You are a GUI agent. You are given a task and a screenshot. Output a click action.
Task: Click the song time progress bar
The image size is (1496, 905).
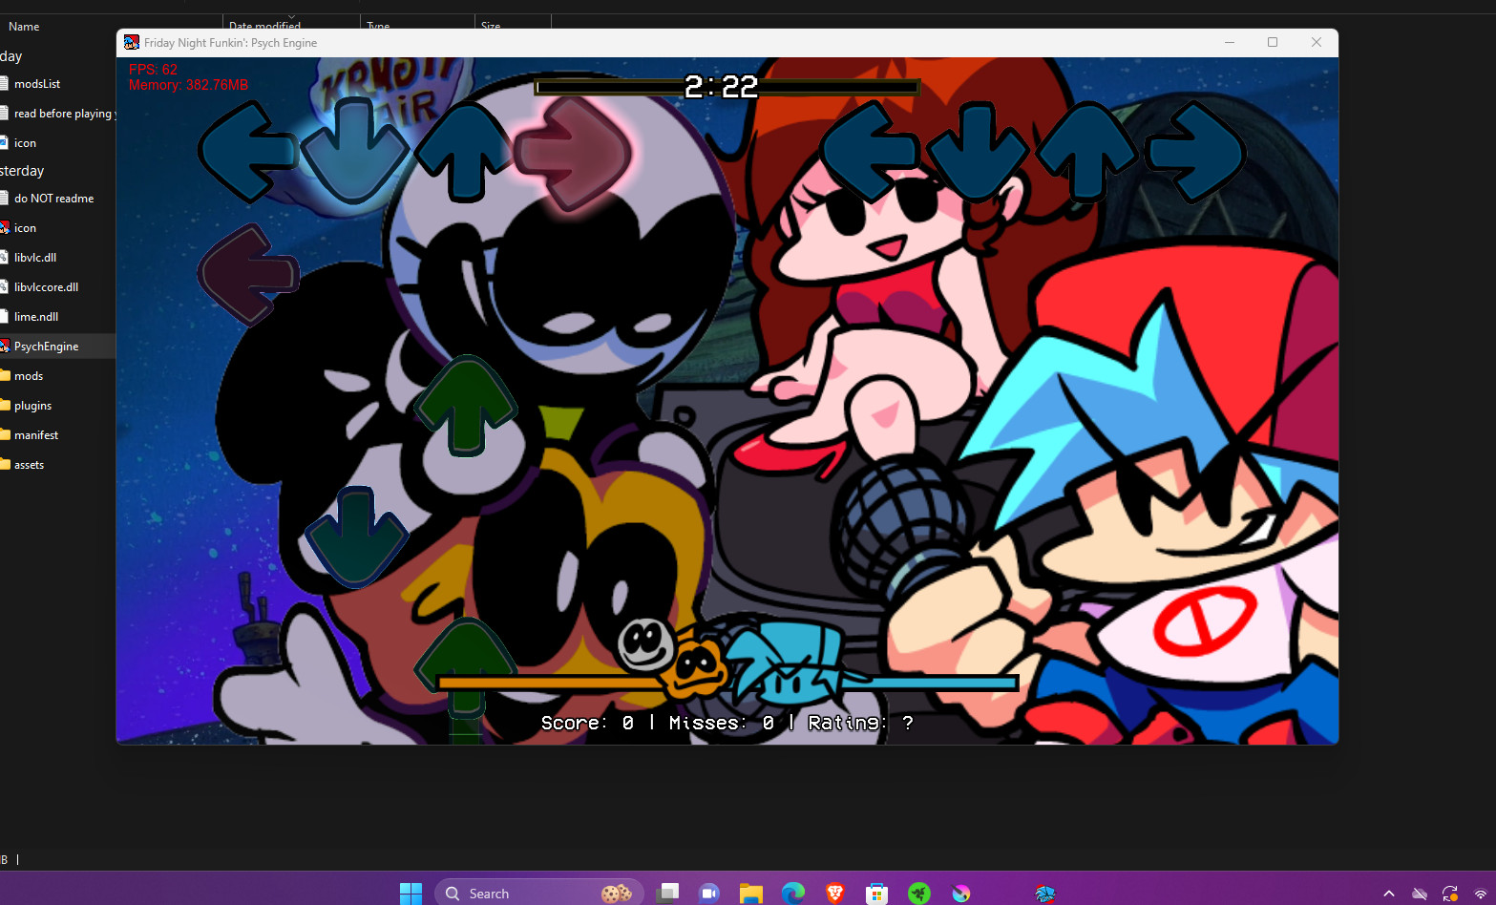(727, 88)
